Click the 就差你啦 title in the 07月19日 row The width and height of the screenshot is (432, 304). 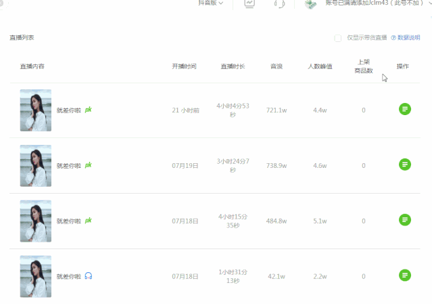coord(68,166)
